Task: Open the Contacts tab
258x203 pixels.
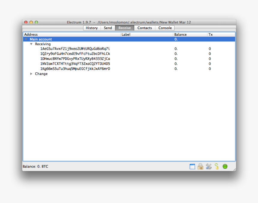Action: (x=145, y=28)
